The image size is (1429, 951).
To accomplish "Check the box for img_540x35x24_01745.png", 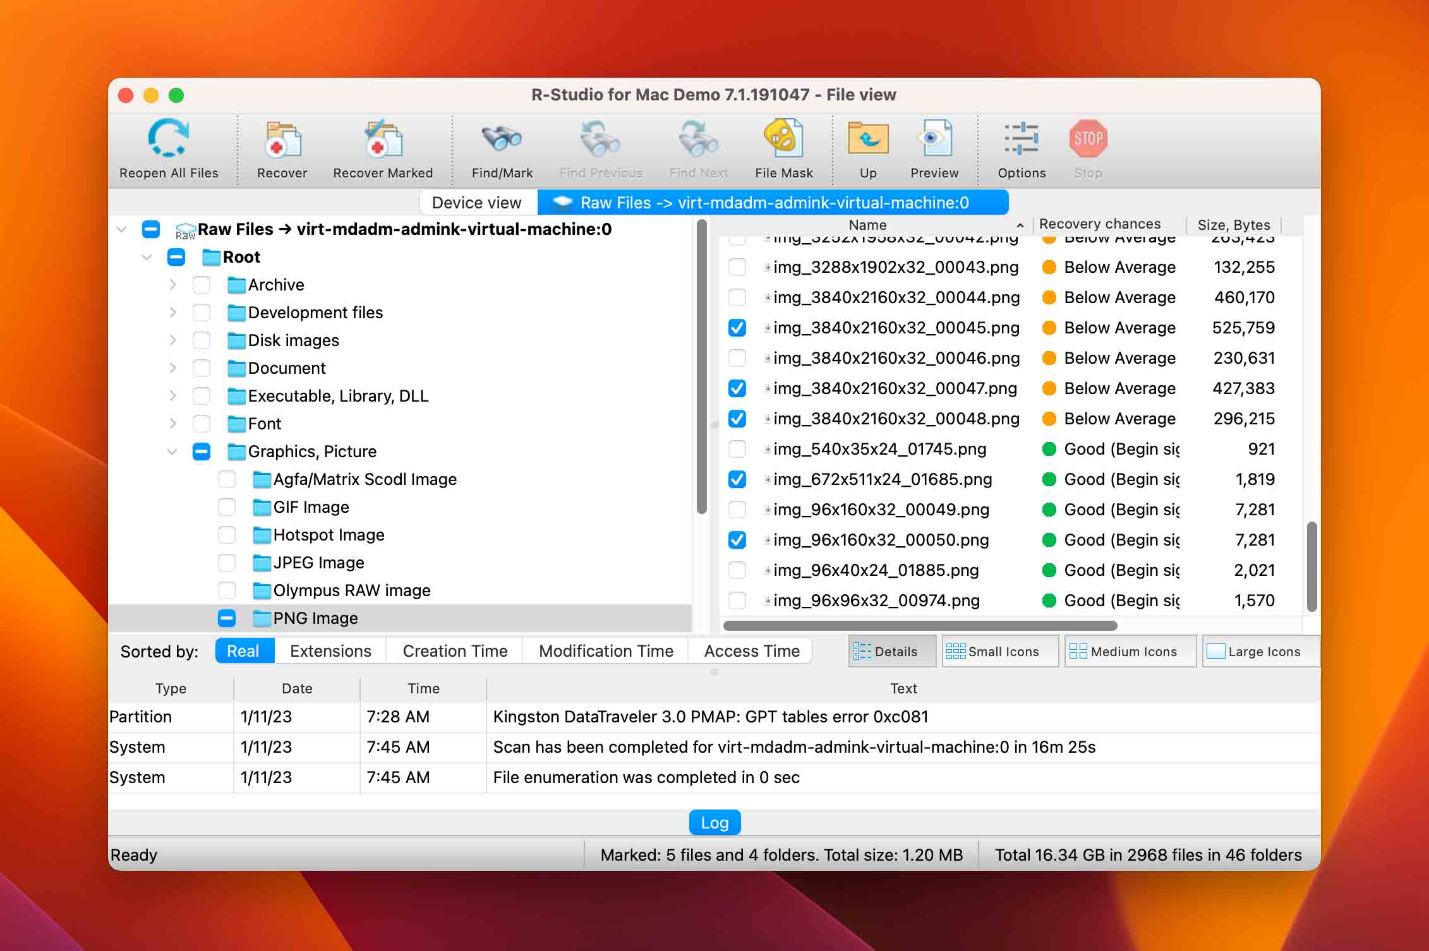I will point(737,449).
